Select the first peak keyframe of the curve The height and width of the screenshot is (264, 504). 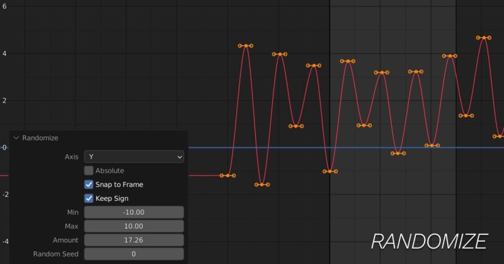[x=246, y=46]
